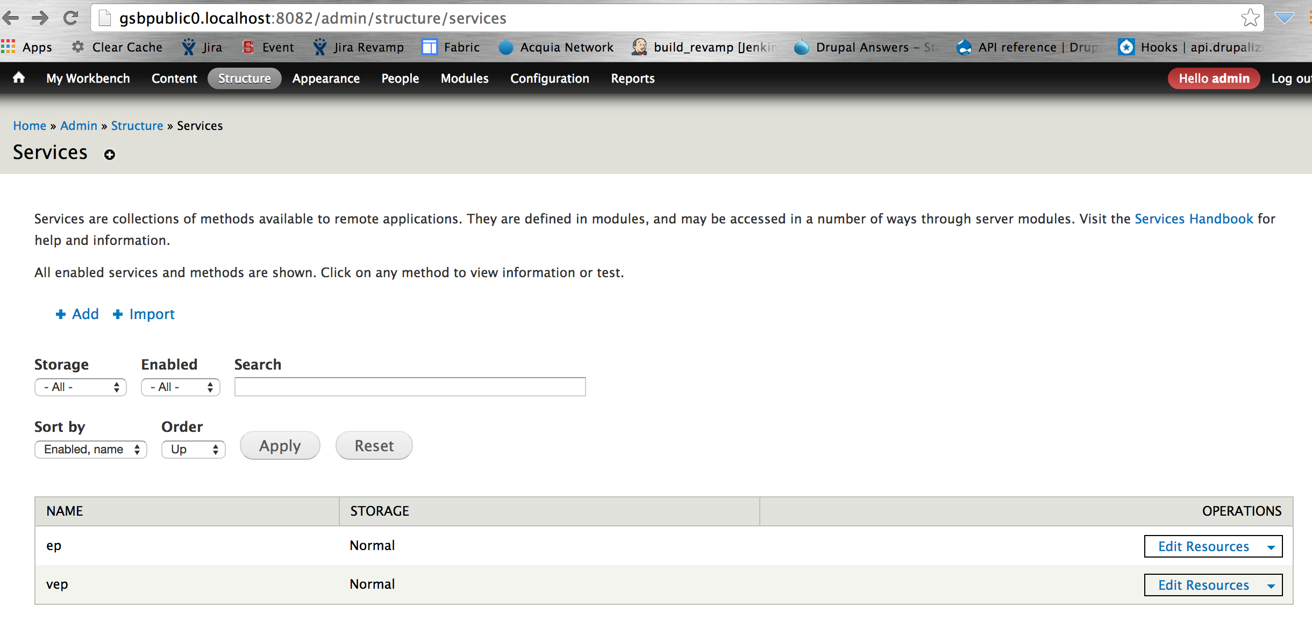Open the Sort by dropdown

click(x=91, y=449)
